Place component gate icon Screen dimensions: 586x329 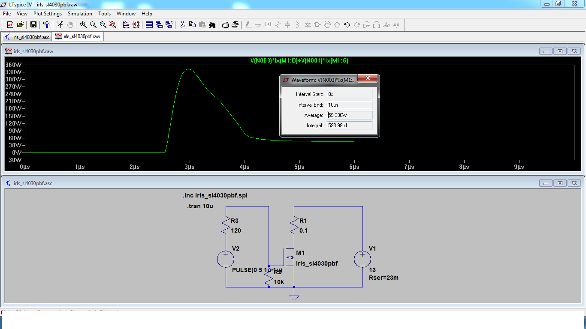tap(317, 25)
